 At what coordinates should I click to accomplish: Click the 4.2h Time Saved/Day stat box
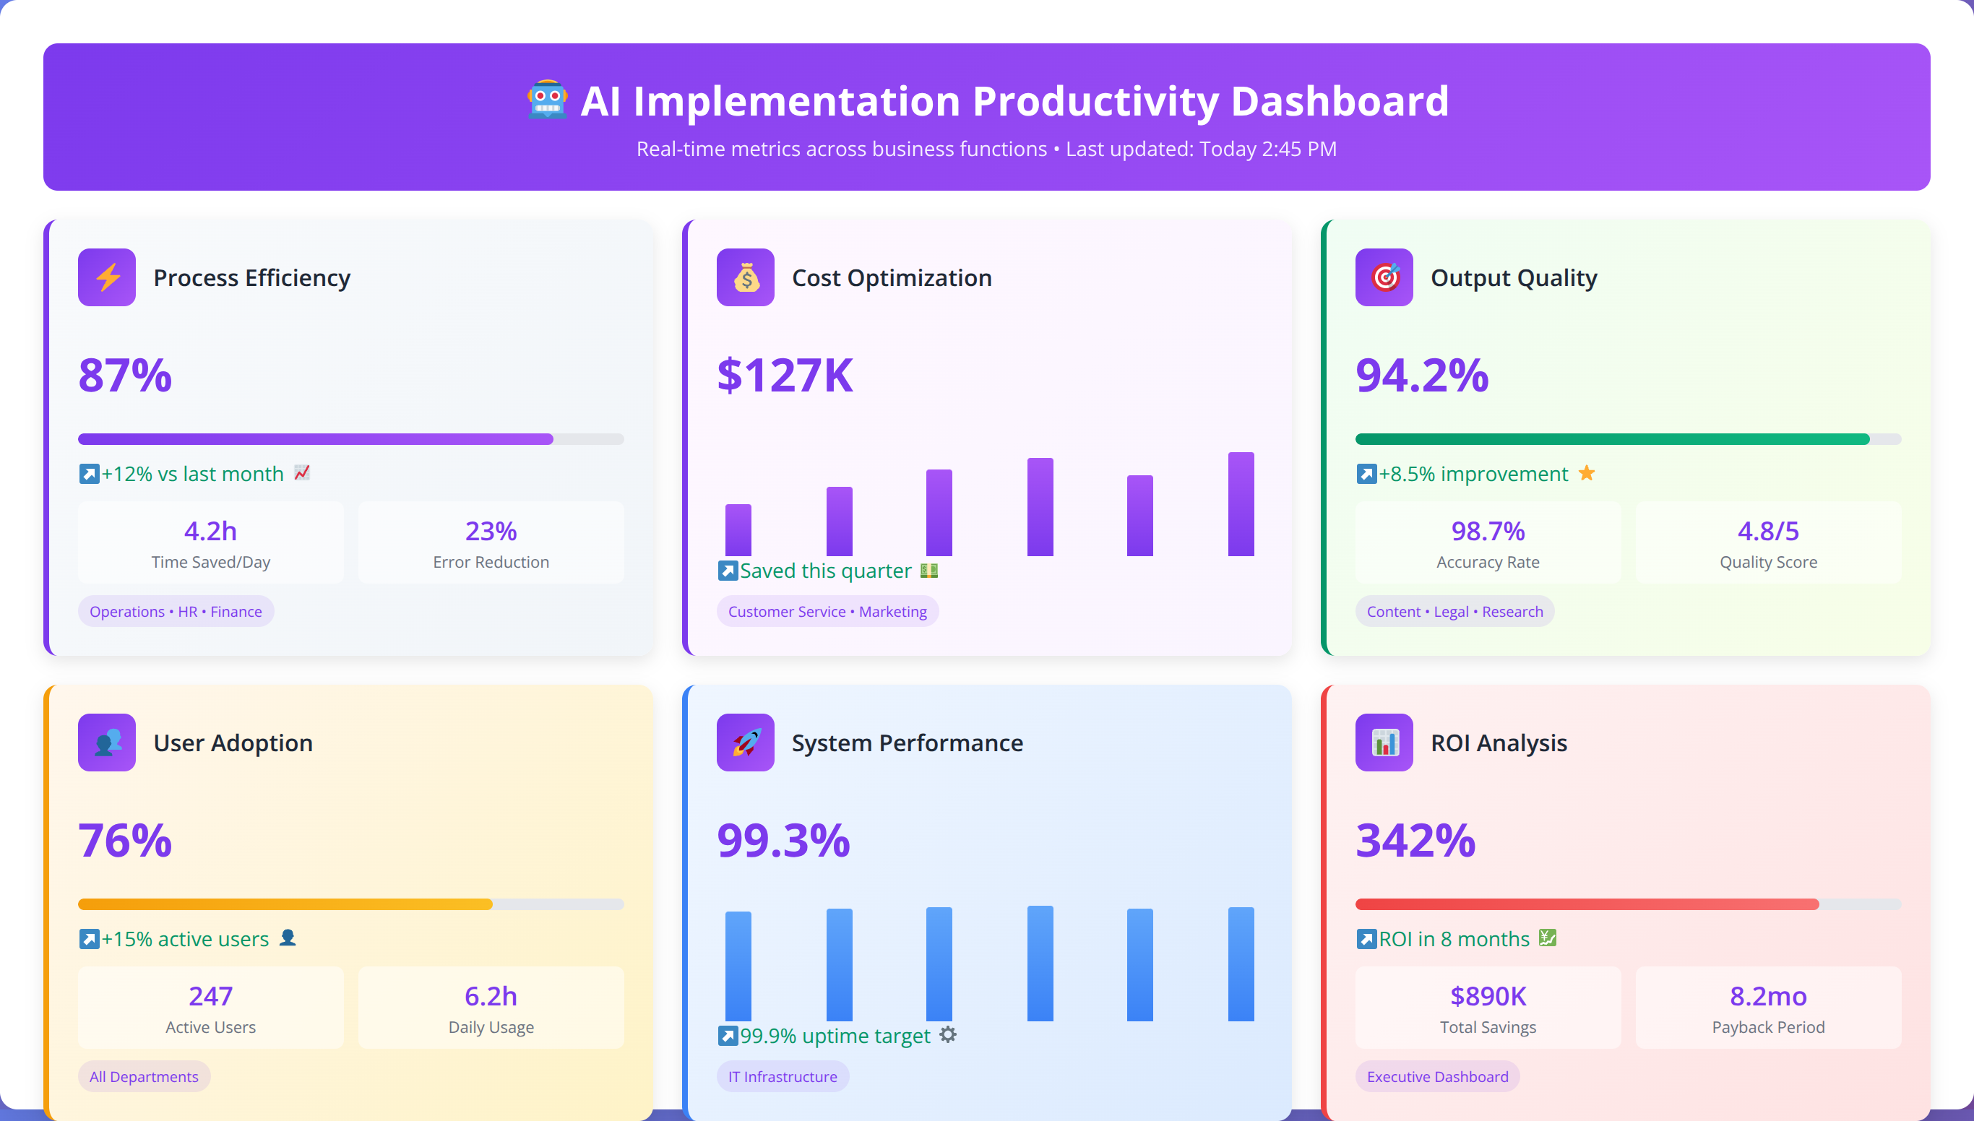pyautogui.click(x=210, y=542)
